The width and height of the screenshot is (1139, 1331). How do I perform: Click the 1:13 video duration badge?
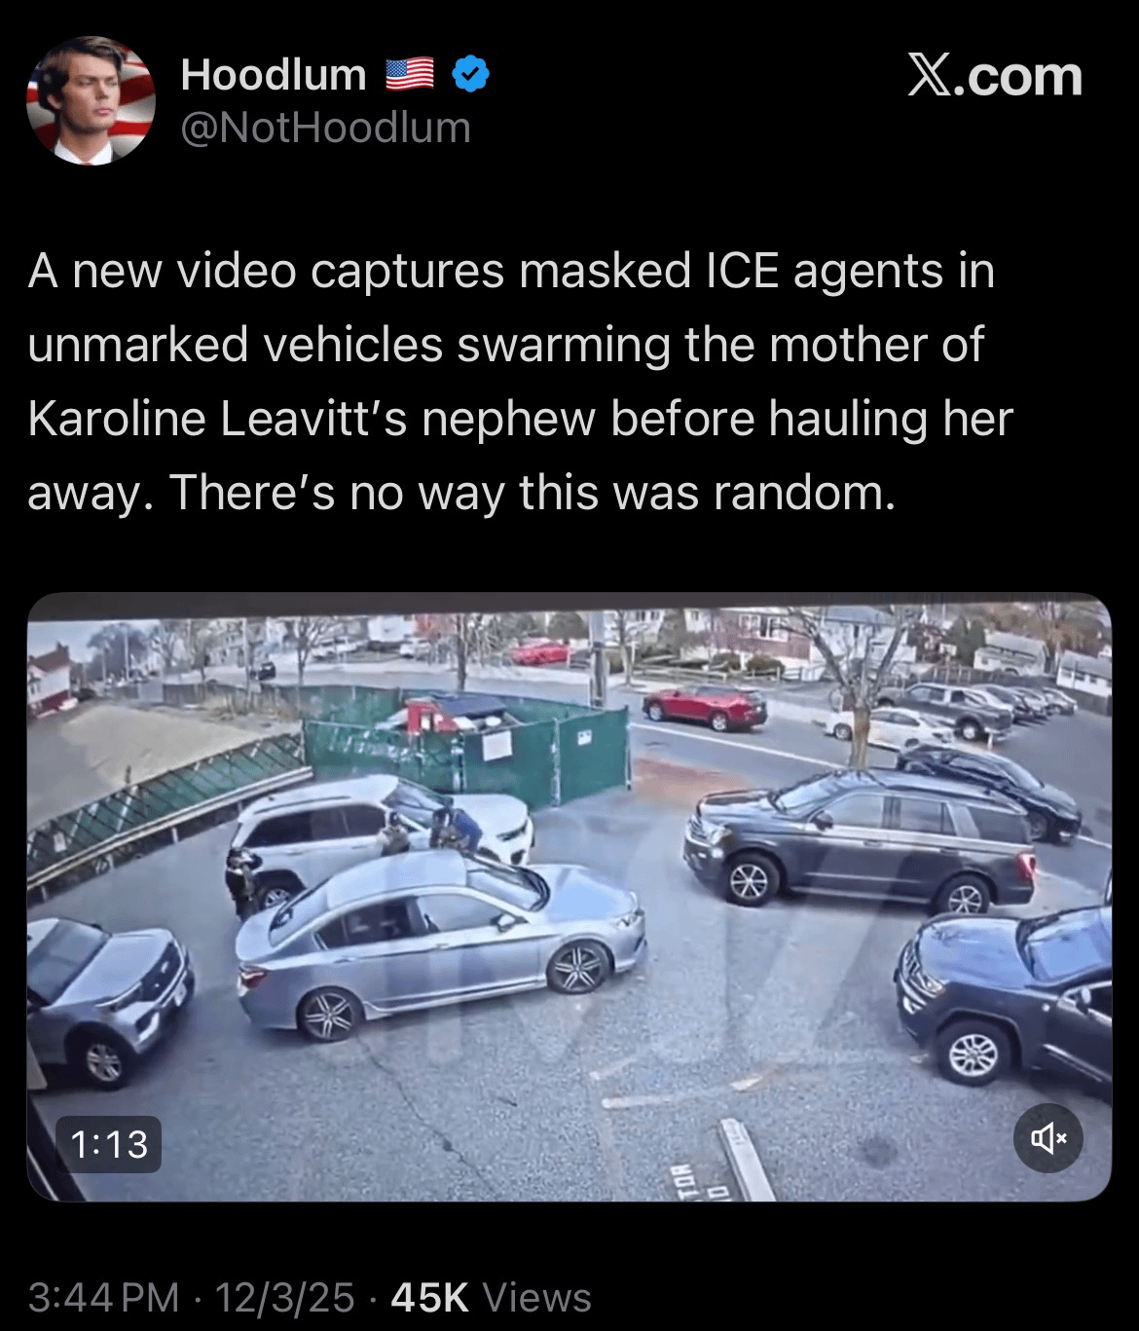pos(109,1144)
